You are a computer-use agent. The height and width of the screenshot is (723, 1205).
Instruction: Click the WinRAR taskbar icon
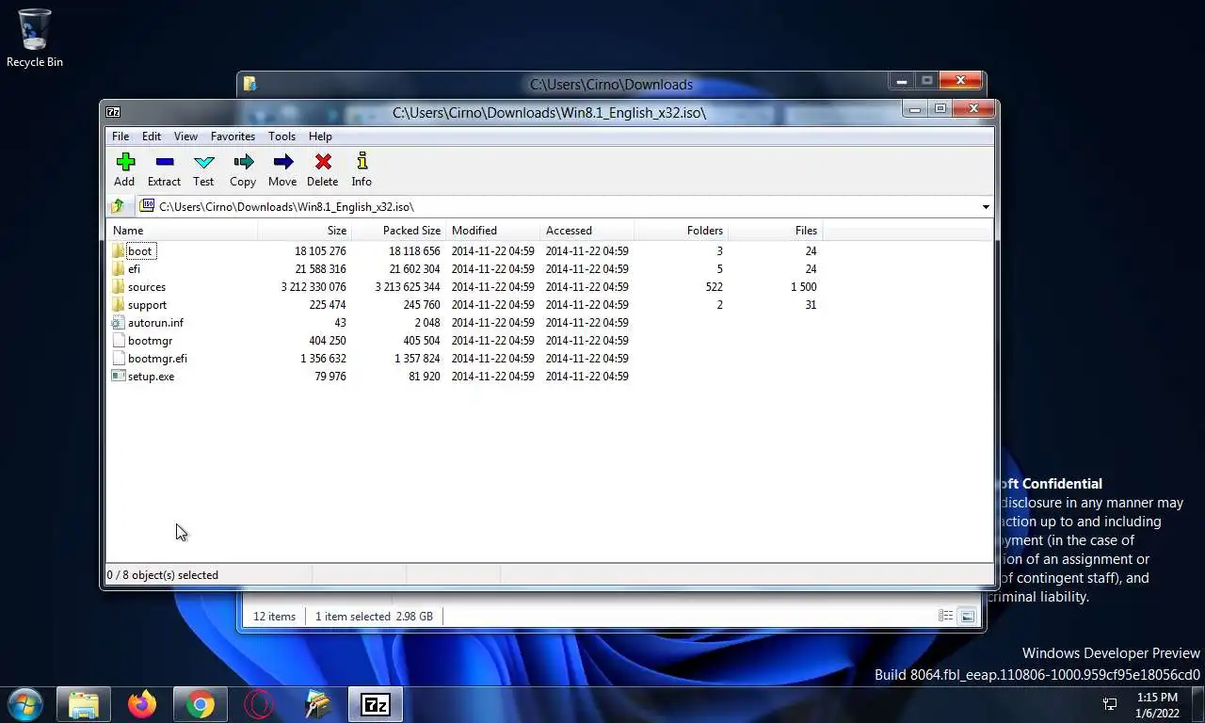(x=317, y=704)
